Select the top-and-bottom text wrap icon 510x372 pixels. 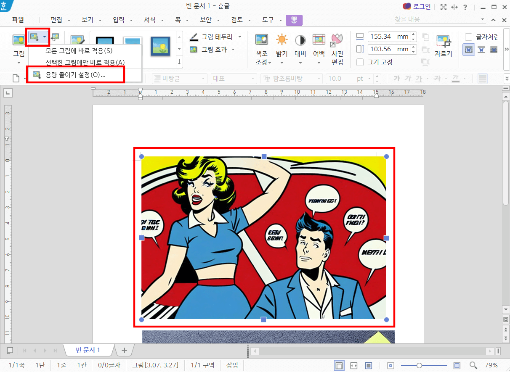481,50
